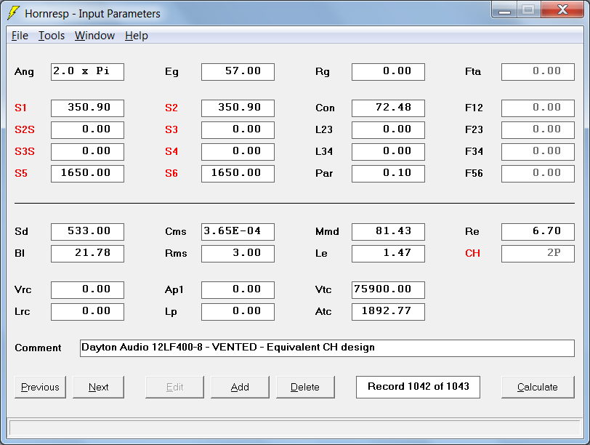Select the Ang field showing 2.0 x Pi
Image resolution: width=590 pixels, height=445 pixels.
pyautogui.click(x=87, y=72)
